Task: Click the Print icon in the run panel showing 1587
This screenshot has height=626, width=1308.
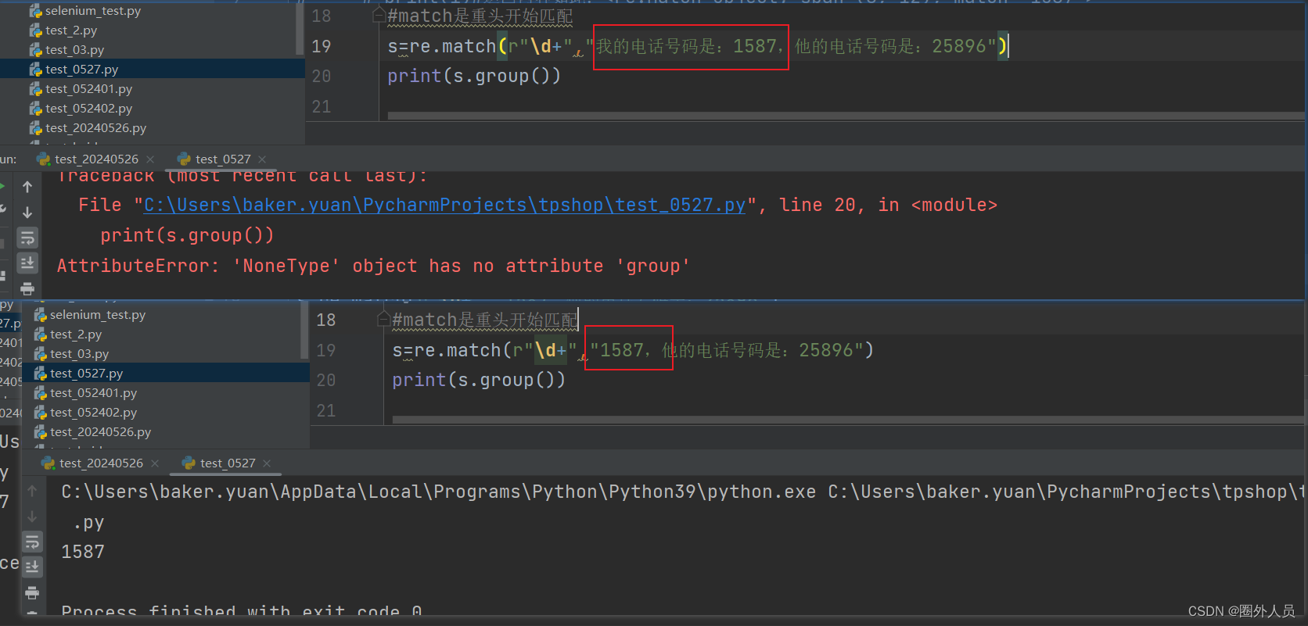Action: click(32, 592)
